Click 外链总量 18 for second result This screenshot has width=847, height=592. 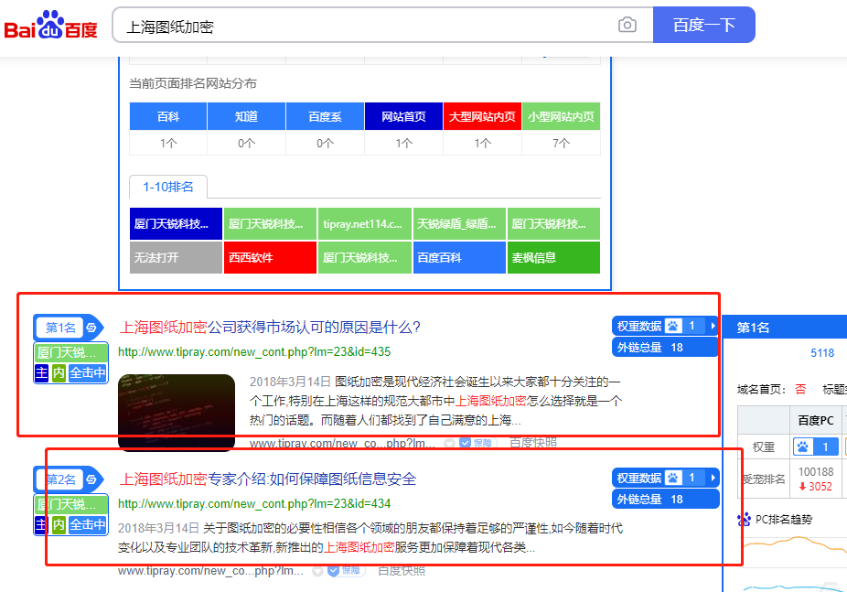pyautogui.click(x=665, y=499)
